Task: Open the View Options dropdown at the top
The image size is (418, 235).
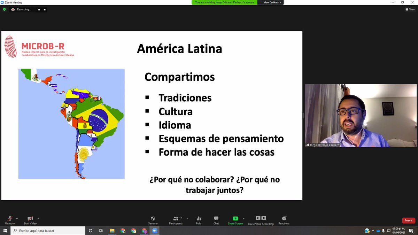Action: click(272, 2)
